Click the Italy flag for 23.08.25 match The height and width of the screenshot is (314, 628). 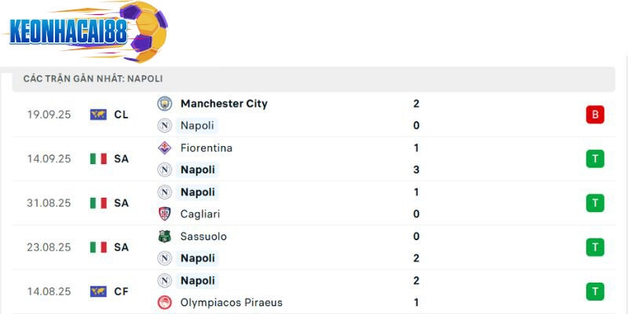[x=98, y=247]
